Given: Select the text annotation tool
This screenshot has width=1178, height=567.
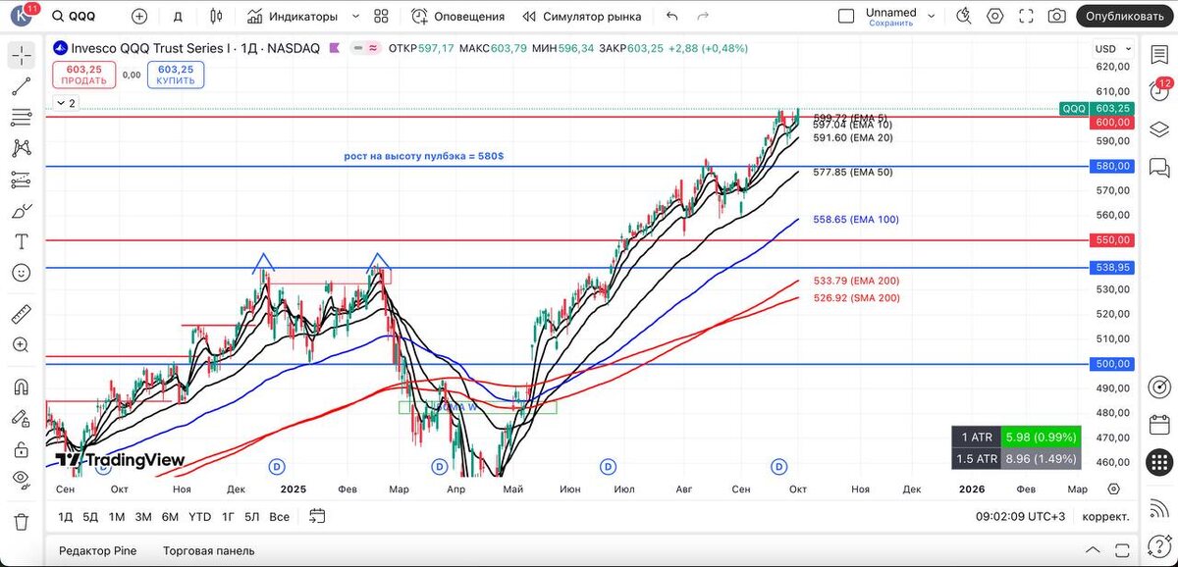Looking at the screenshot, I should click(21, 241).
